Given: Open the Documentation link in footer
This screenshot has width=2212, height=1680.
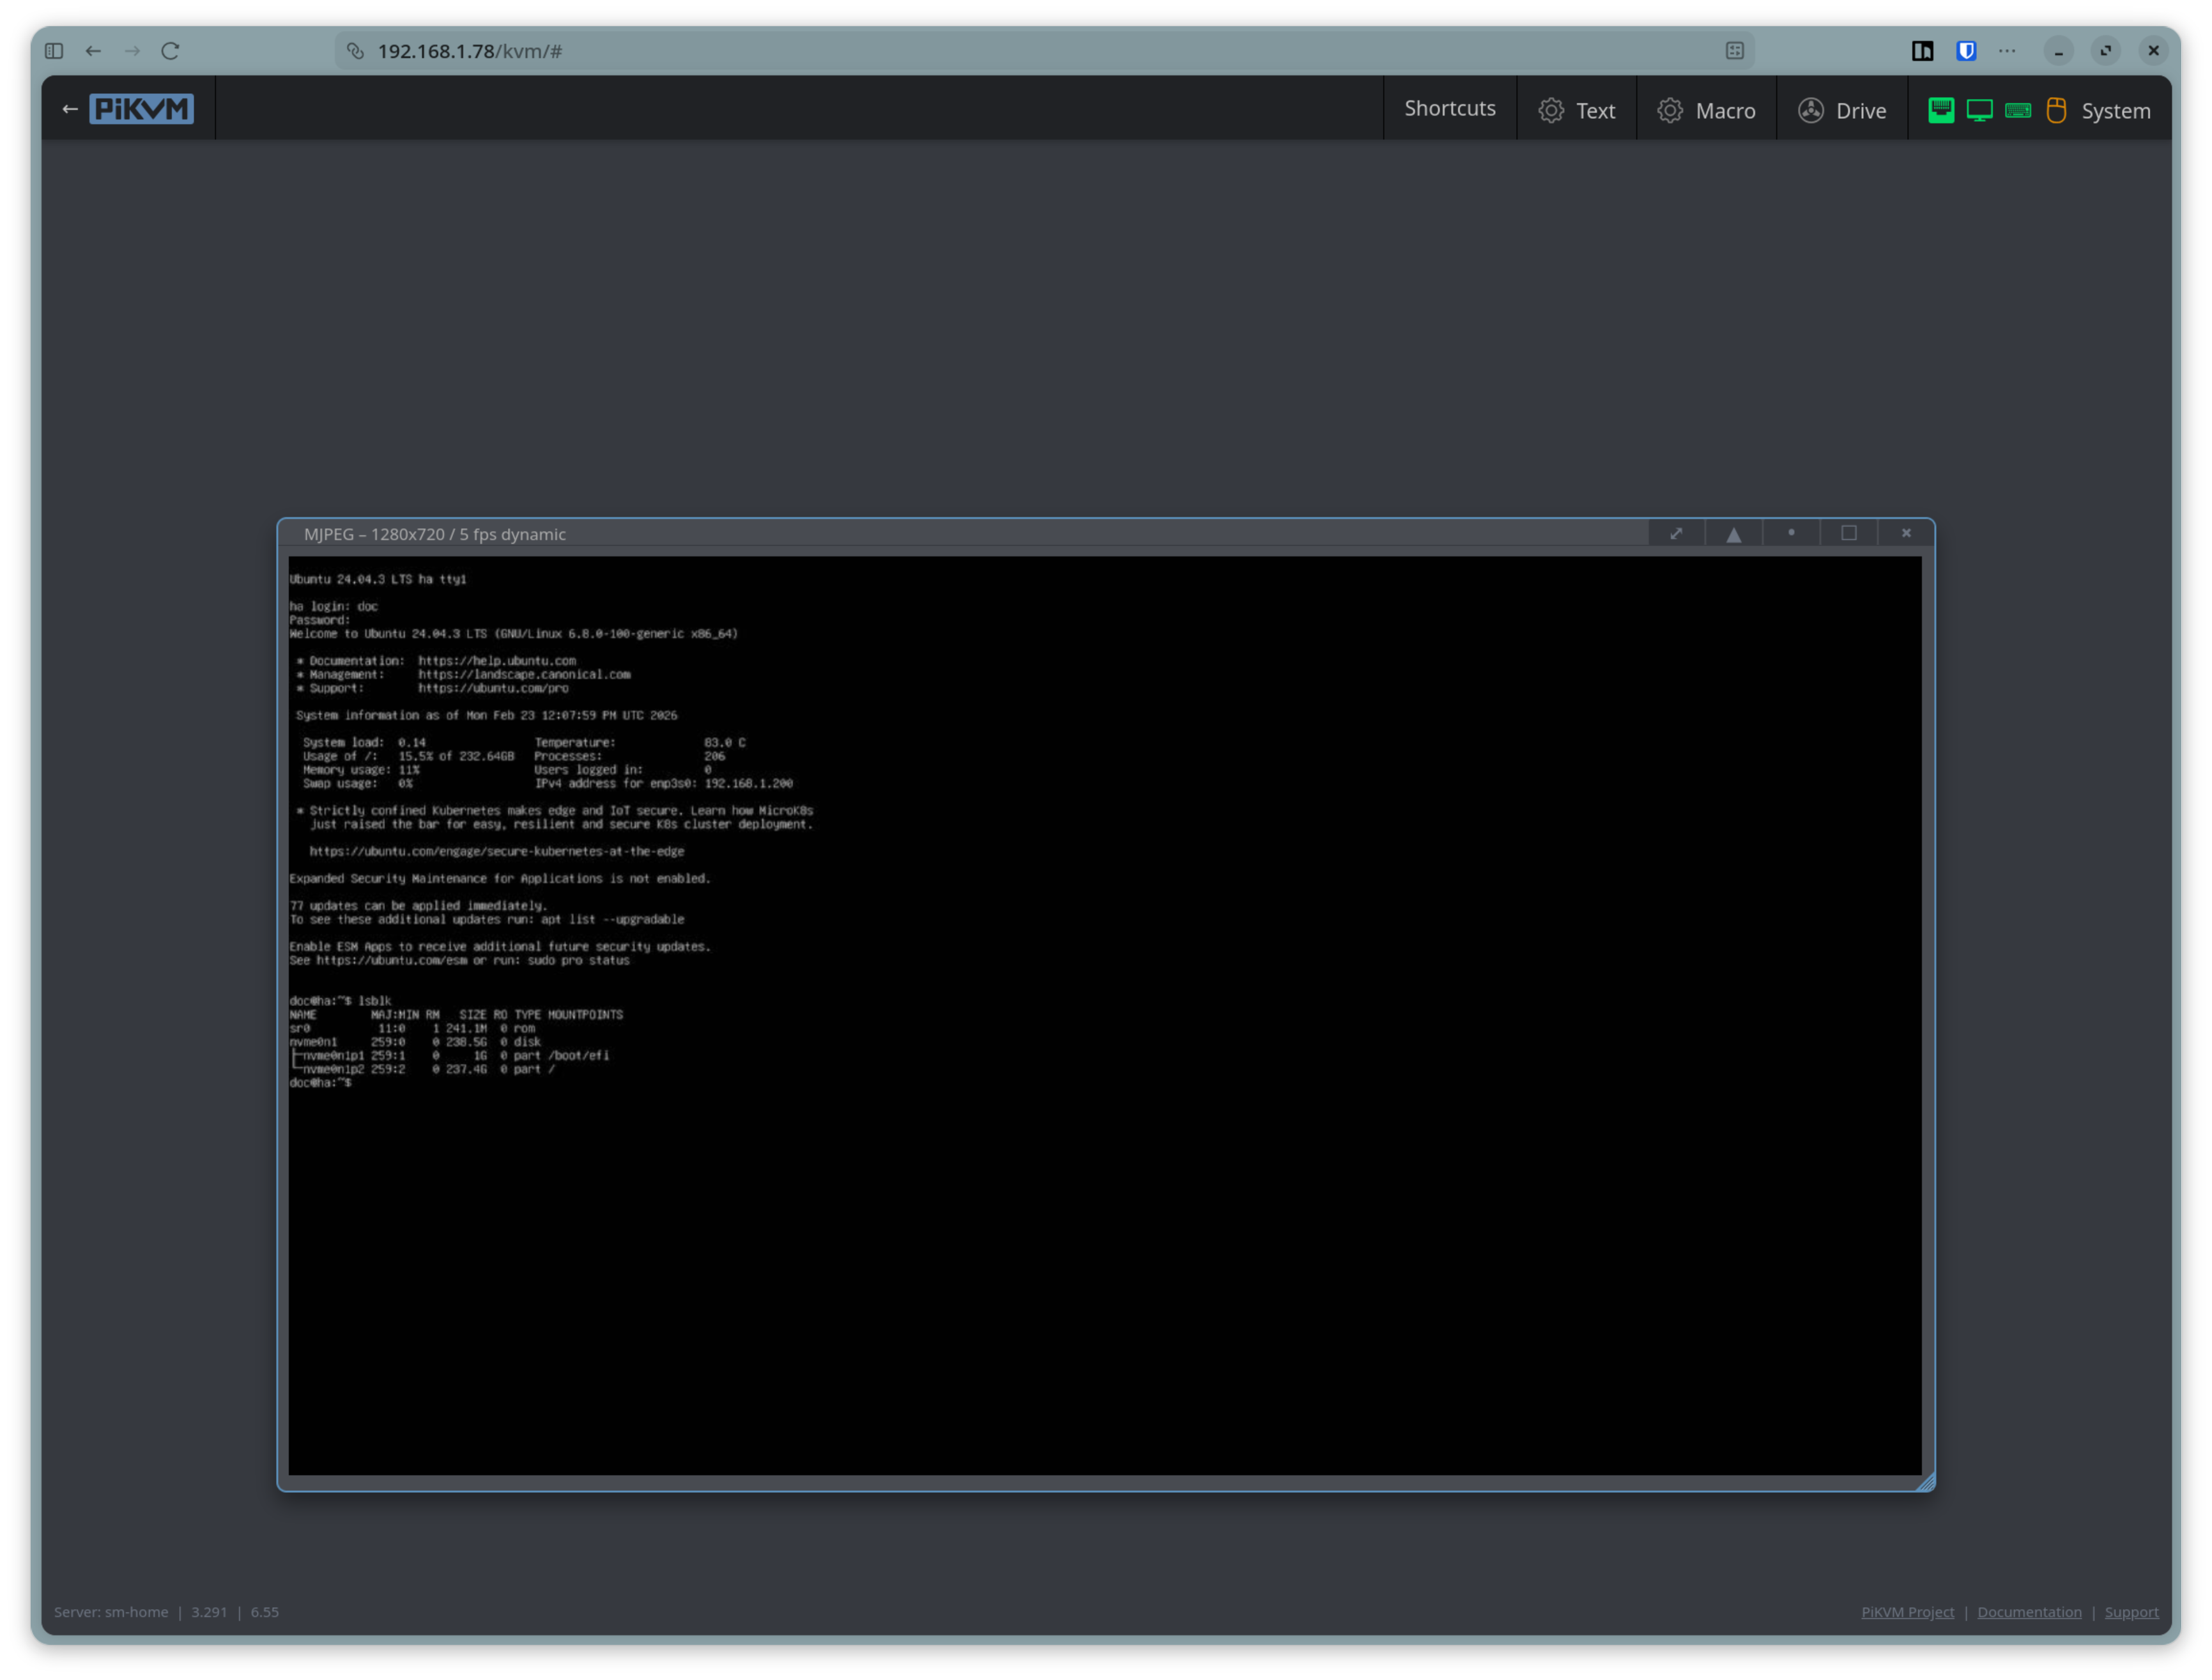Looking at the screenshot, I should (x=2029, y=1612).
